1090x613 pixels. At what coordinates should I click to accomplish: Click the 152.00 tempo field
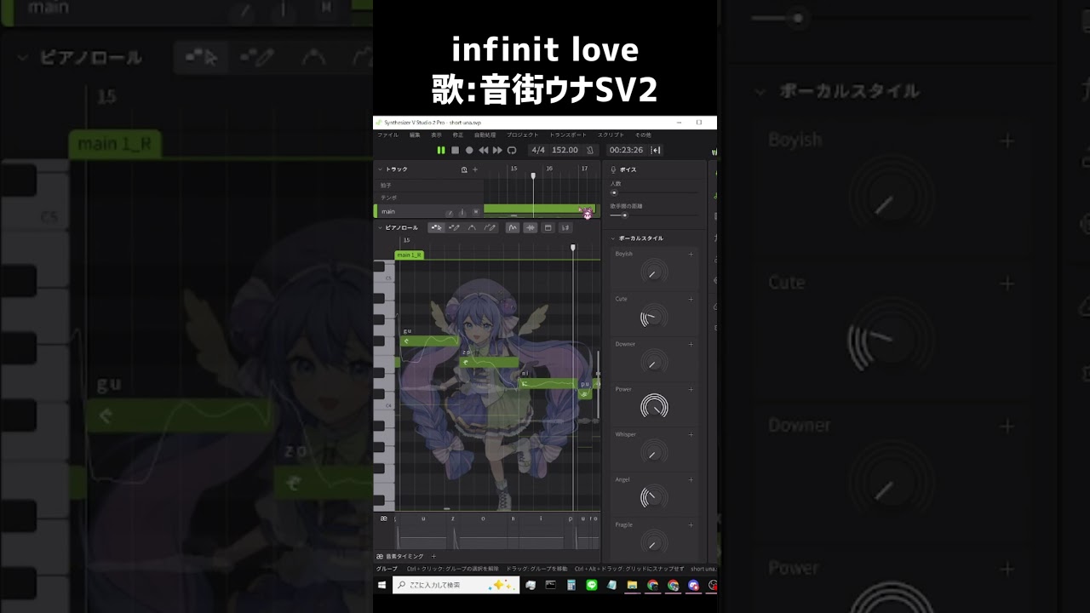565,150
